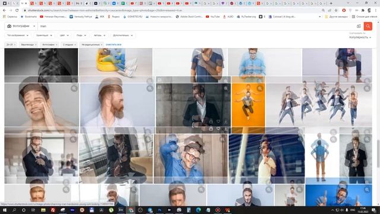Open tab search chevron in title bar
Viewport: 380px width, 214px height.
pos(349,3)
